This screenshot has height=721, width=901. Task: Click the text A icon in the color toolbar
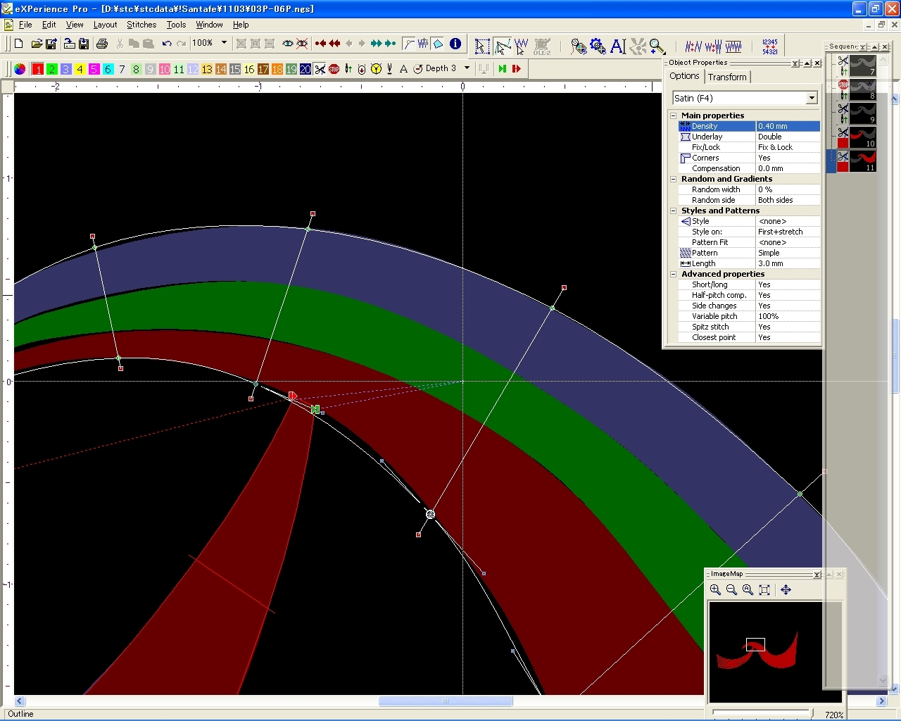click(403, 69)
